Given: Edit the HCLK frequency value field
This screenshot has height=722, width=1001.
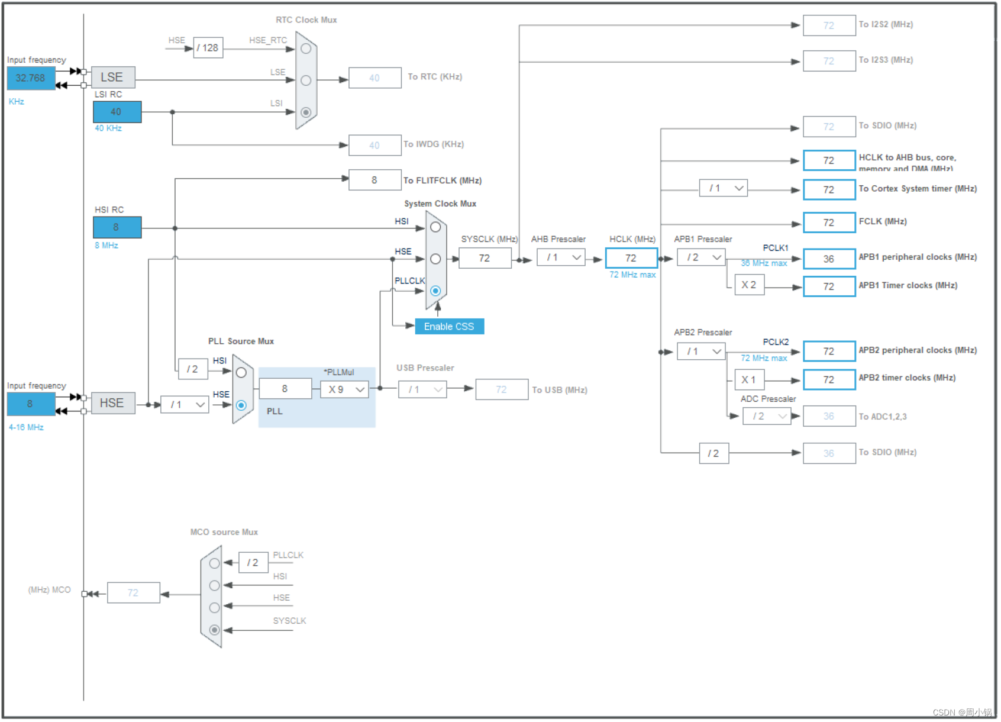Looking at the screenshot, I should tap(631, 257).
